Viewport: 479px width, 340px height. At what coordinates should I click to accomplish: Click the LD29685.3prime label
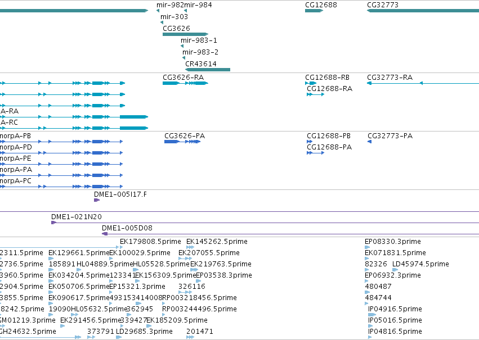coord(144,332)
